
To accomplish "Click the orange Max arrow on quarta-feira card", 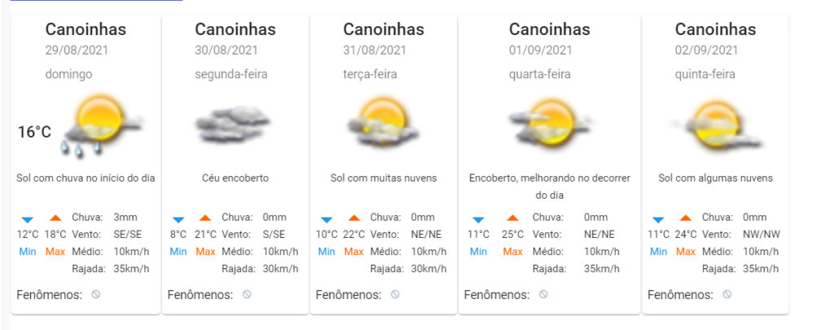I will tap(513, 218).
